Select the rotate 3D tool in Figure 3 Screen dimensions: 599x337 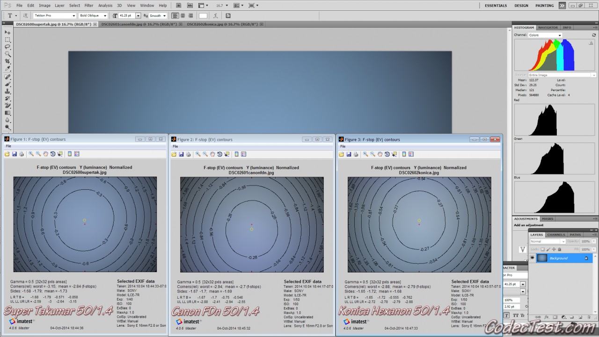[387, 154]
